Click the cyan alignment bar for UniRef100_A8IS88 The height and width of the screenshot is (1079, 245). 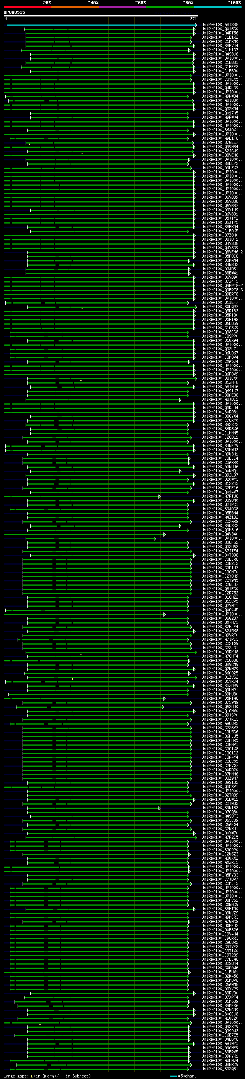pos(101,25)
